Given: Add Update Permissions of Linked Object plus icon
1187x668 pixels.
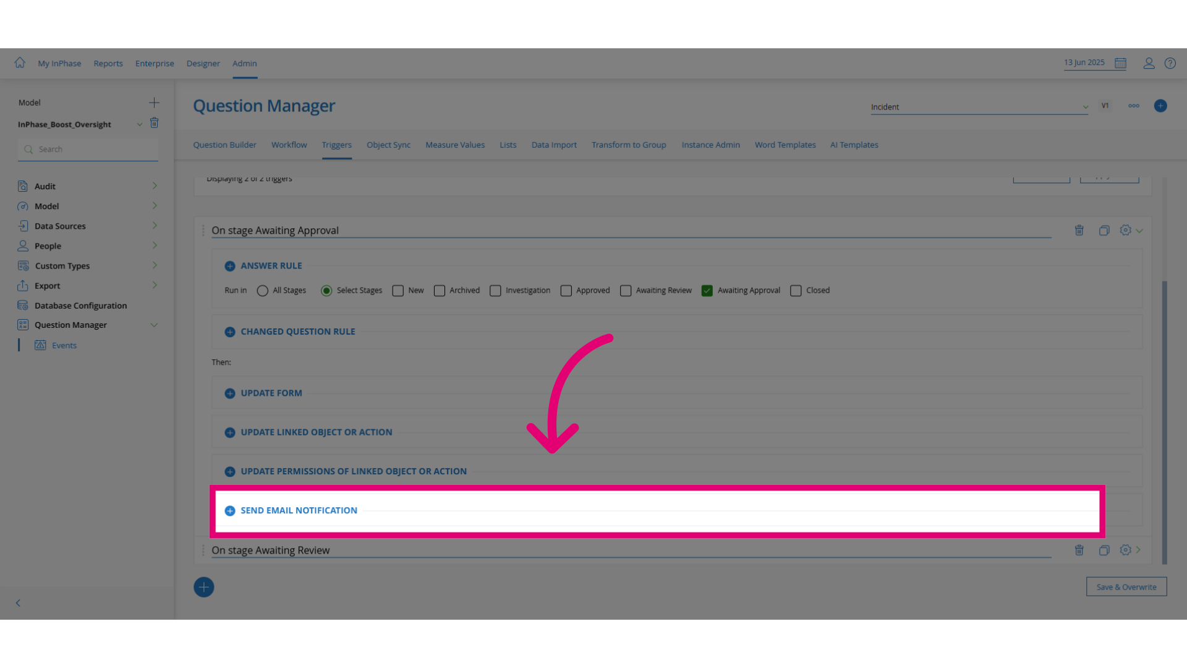Looking at the screenshot, I should click(x=230, y=471).
